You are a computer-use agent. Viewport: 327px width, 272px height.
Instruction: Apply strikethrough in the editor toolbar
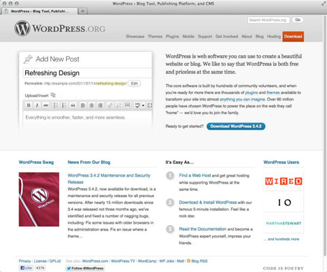(46, 105)
